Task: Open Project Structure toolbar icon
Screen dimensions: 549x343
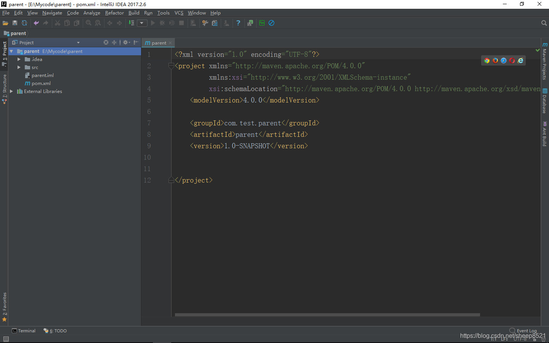Action: (215, 23)
